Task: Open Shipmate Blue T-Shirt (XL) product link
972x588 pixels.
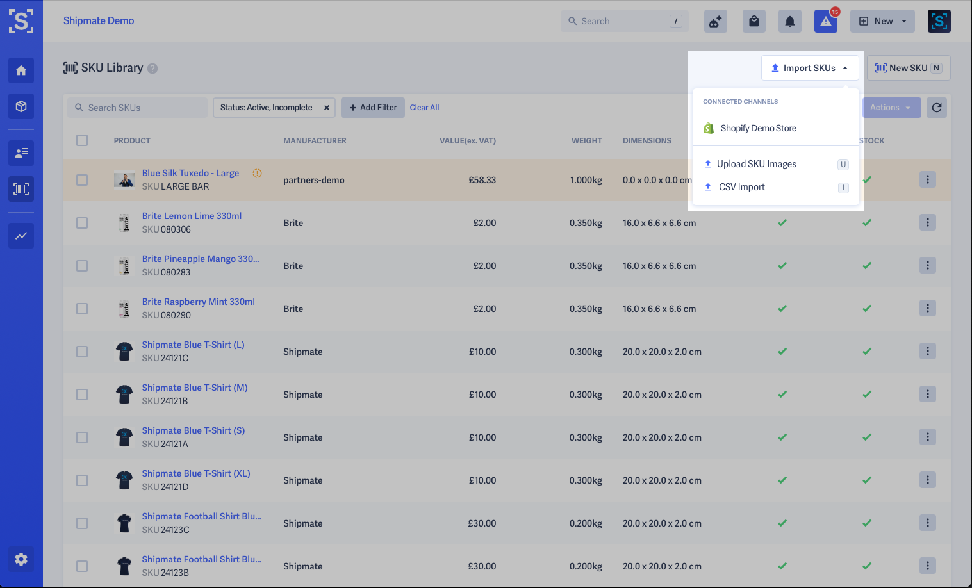Action: tap(196, 473)
